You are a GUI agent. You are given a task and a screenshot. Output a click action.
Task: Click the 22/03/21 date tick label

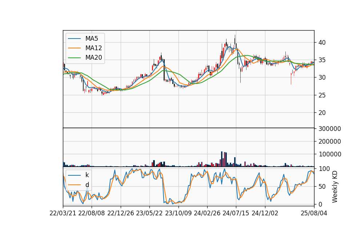coord(63,213)
